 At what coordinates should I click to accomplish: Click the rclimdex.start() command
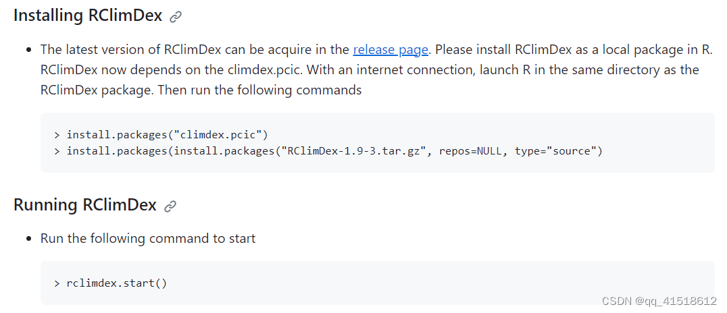point(117,283)
